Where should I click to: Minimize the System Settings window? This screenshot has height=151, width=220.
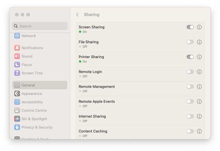[x=22, y=15]
